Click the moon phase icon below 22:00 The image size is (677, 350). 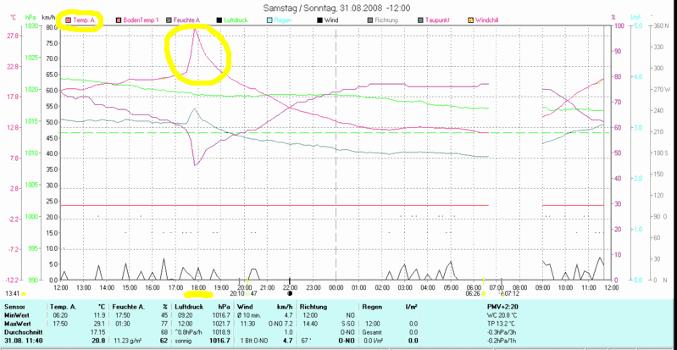pos(290,293)
